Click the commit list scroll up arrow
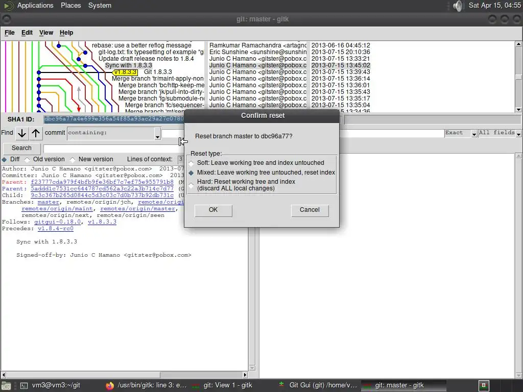The image size is (523, 392). [519, 44]
